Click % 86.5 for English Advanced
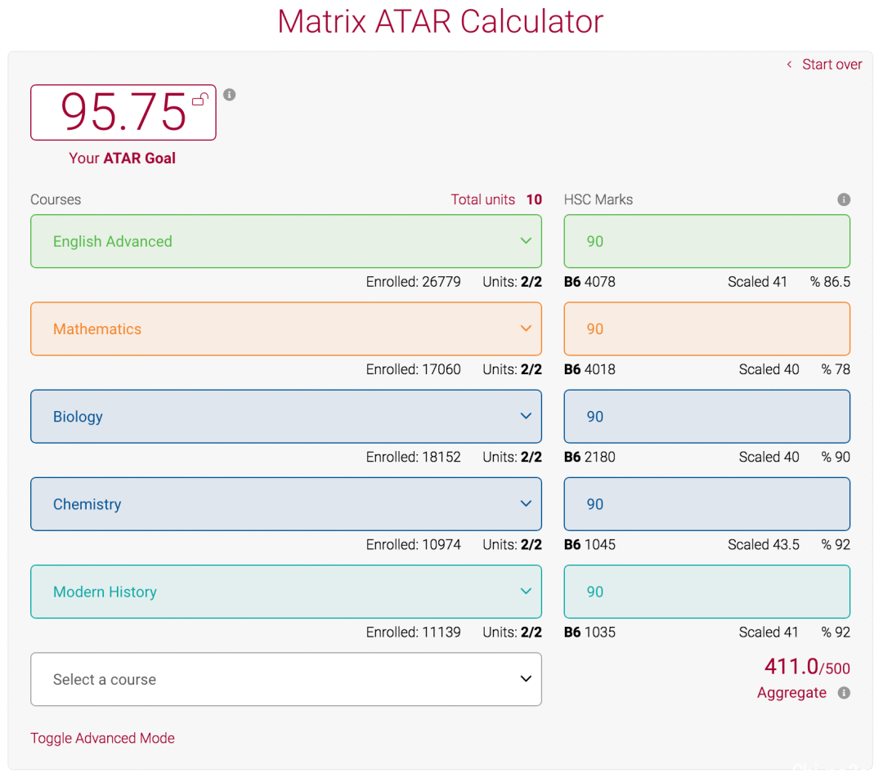 pyautogui.click(x=830, y=281)
